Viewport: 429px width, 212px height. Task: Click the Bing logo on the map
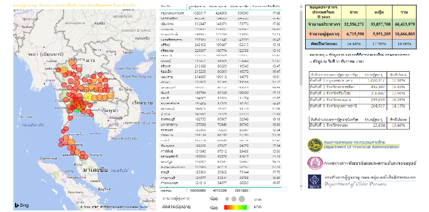(21, 206)
